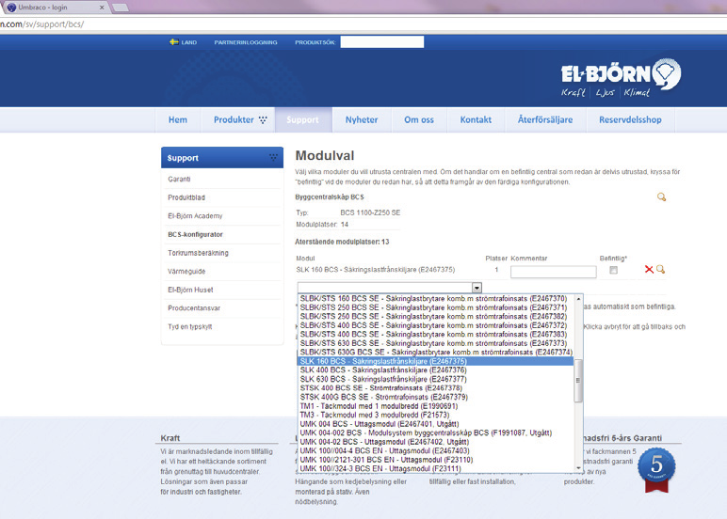
Task: Select SLBK/STS 630G BCS SE (E2467374) option
Action: 435,353
